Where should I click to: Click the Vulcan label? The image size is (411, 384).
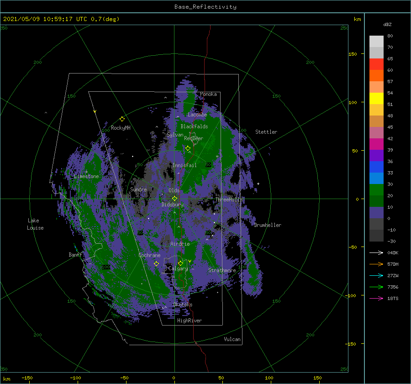point(232,339)
